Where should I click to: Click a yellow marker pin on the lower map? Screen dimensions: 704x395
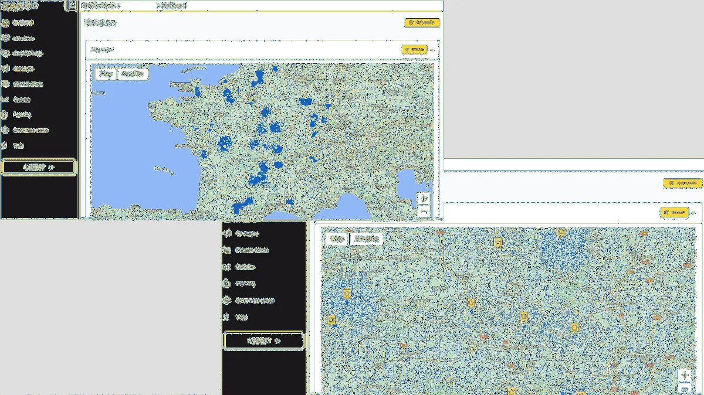tap(498, 243)
